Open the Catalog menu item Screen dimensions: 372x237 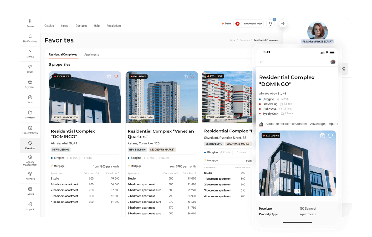point(49,26)
